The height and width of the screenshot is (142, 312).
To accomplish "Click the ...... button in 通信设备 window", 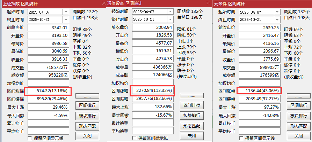I will click(192, 96).
